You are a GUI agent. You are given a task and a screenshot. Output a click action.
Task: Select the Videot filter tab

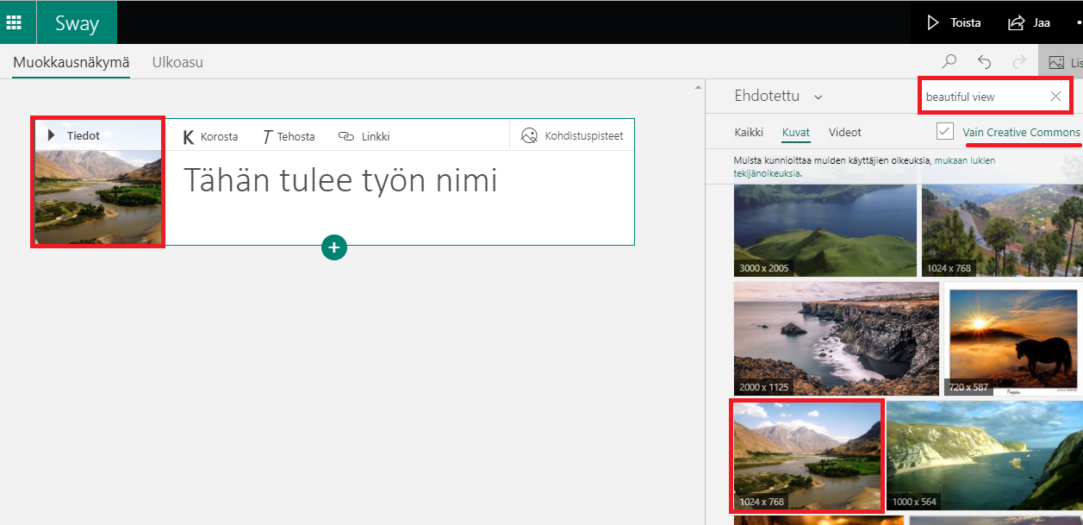click(x=844, y=132)
